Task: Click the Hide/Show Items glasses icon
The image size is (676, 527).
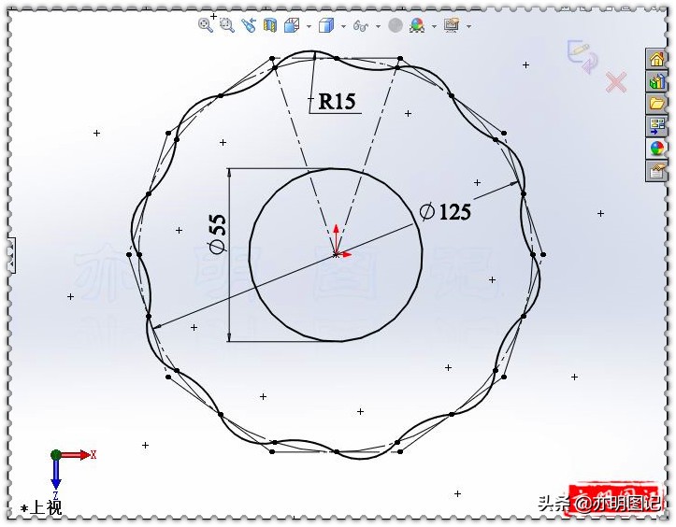Action: click(360, 26)
